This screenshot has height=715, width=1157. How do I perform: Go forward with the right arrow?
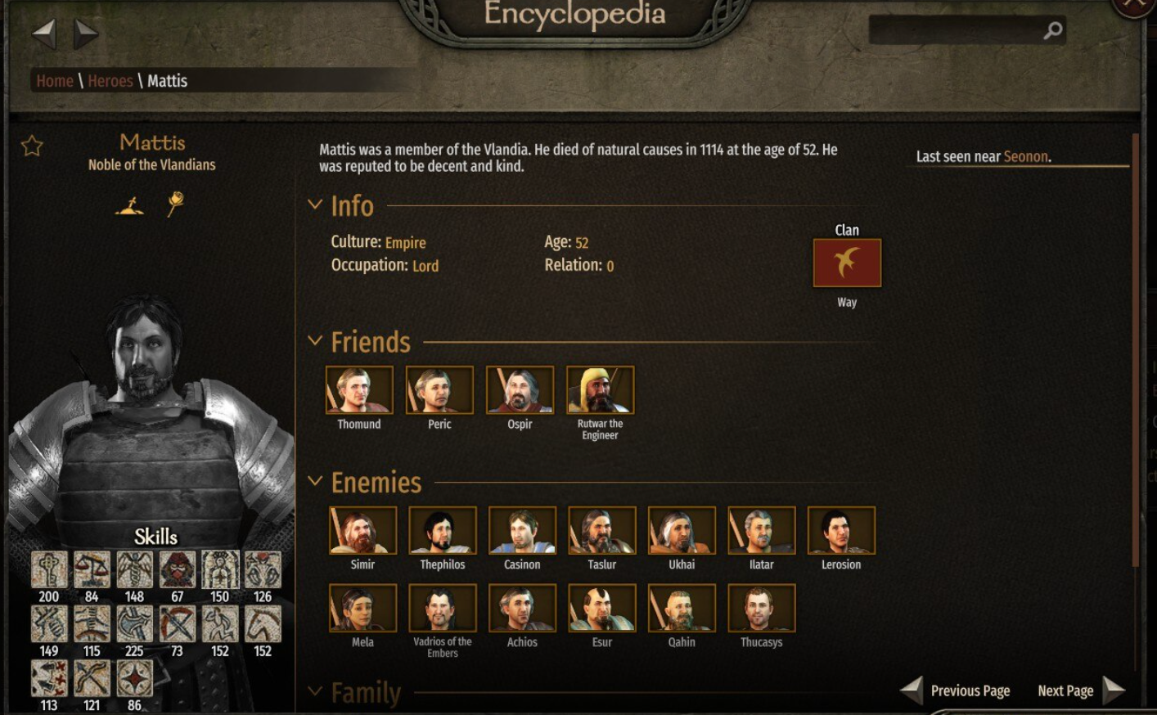tap(86, 34)
